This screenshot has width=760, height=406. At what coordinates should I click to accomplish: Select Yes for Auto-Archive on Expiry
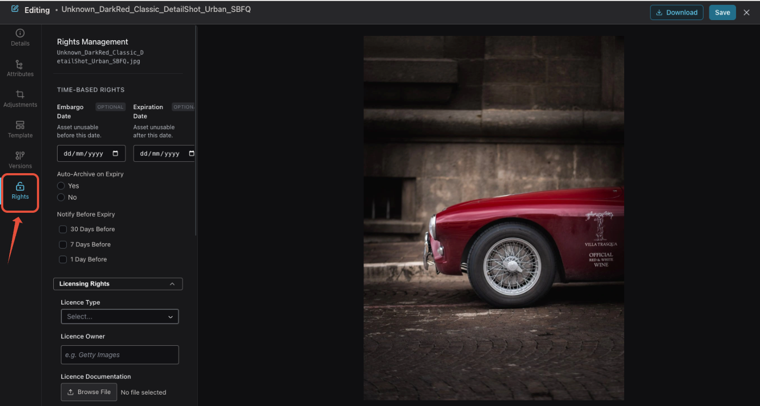pos(61,186)
